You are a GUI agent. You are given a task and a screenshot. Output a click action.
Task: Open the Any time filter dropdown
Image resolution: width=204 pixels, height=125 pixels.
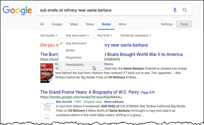point(105,36)
